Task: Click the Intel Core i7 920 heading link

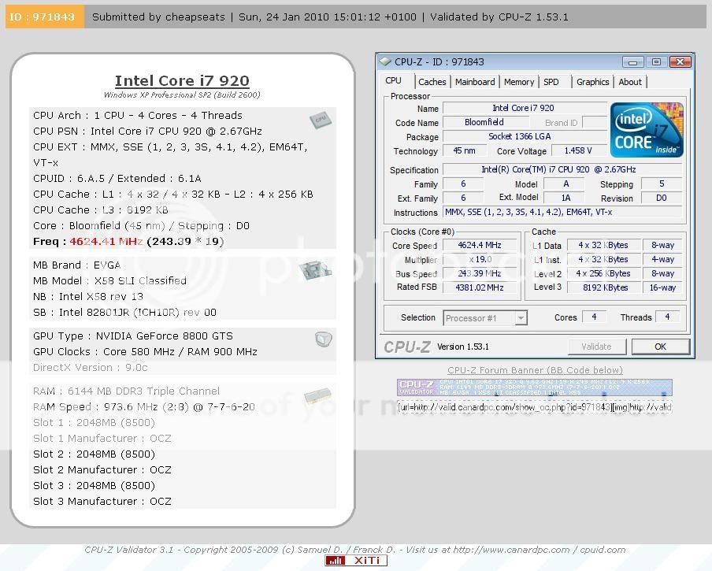Action: (182, 81)
